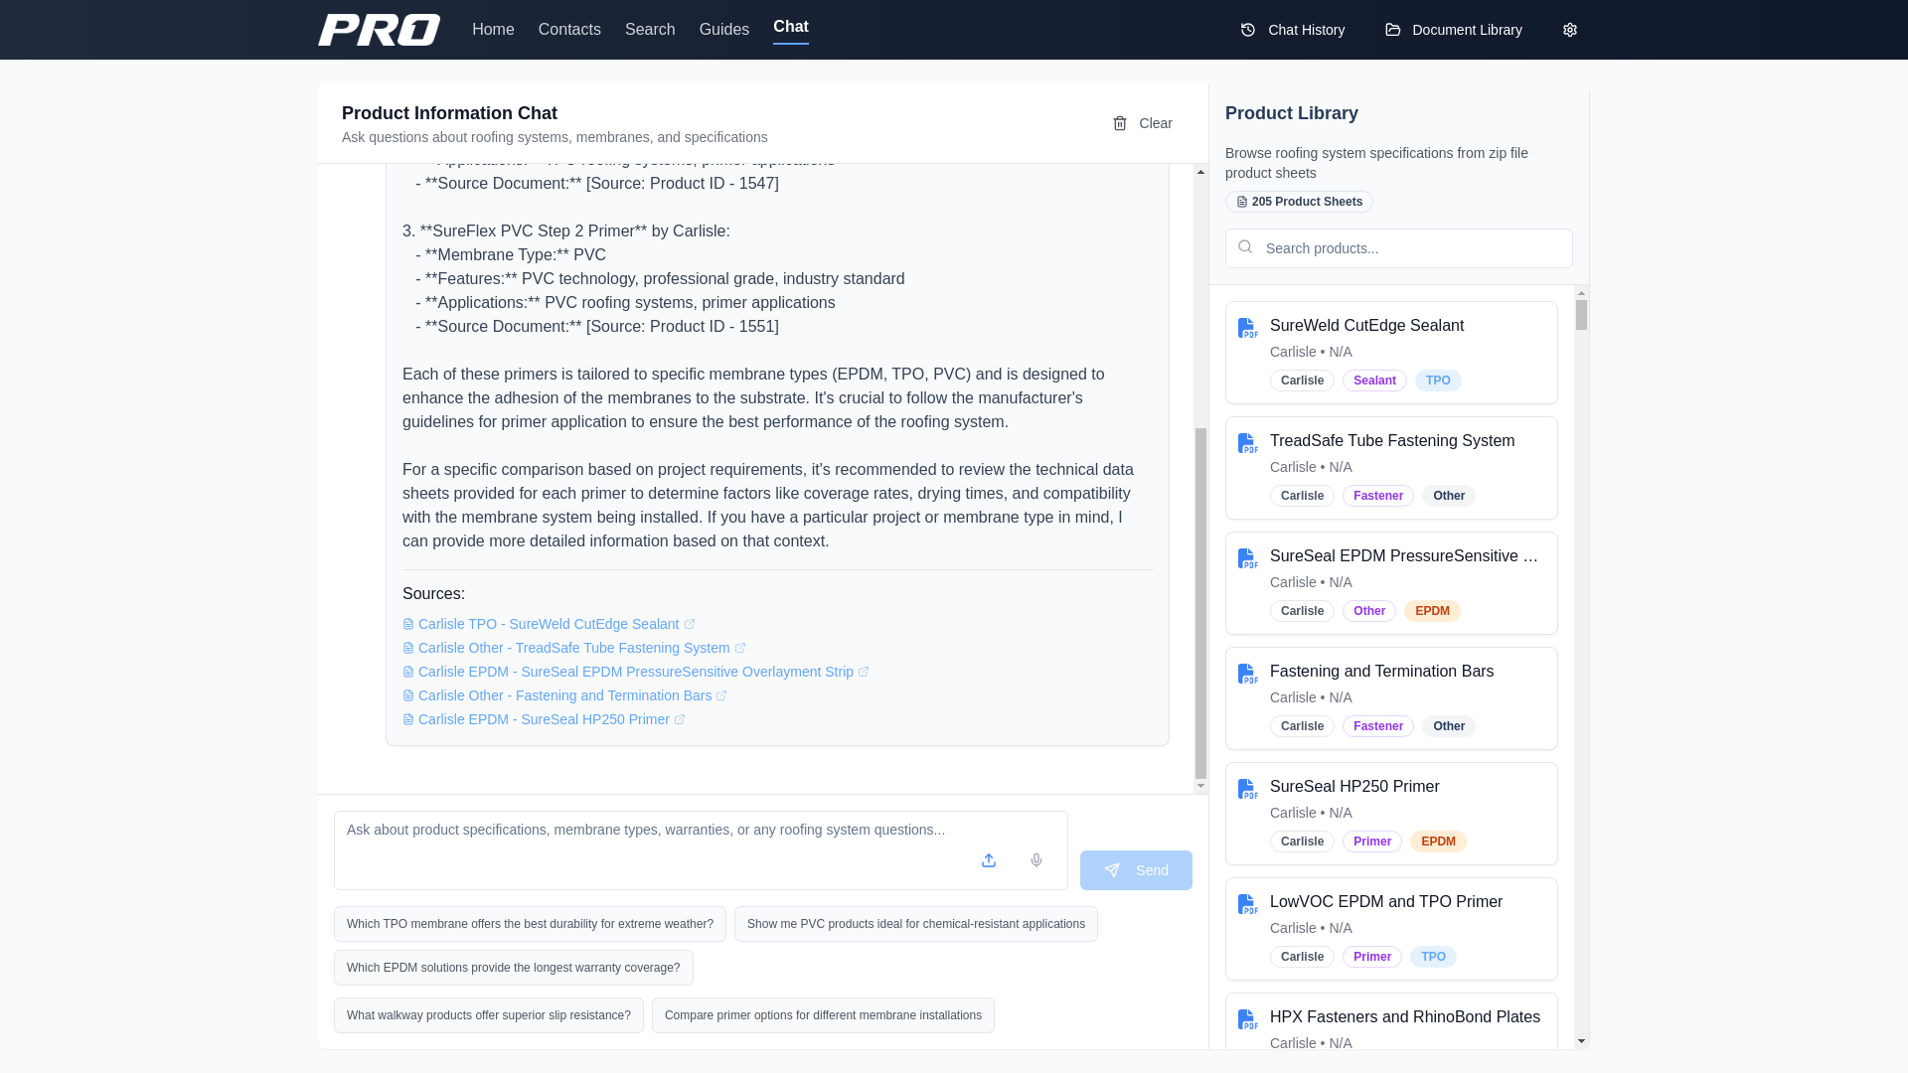Click the 205 Product Sheets badge
The height and width of the screenshot is (1073, 1908).
(1299, 202)
